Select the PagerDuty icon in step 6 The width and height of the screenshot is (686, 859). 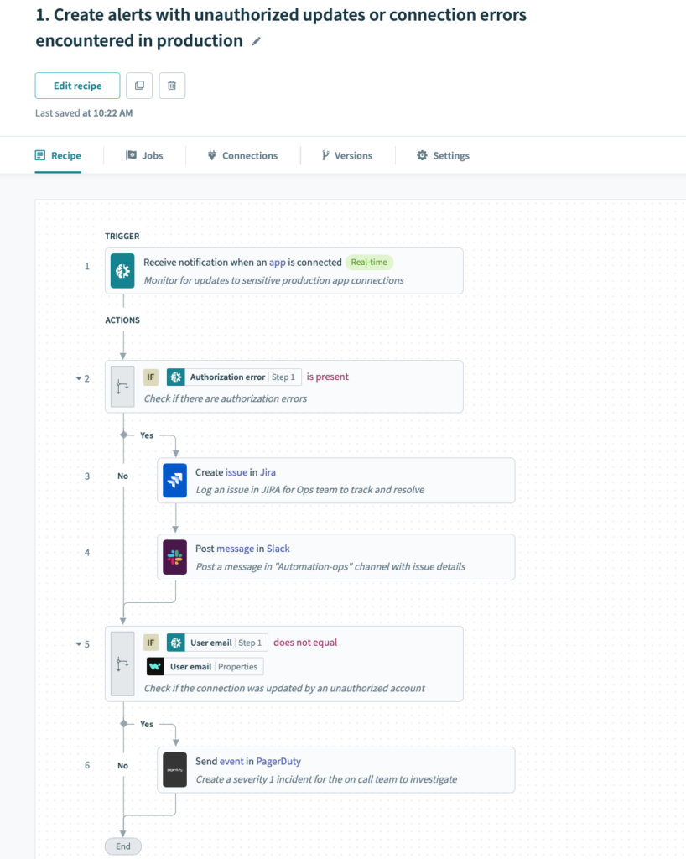point(174,770)
